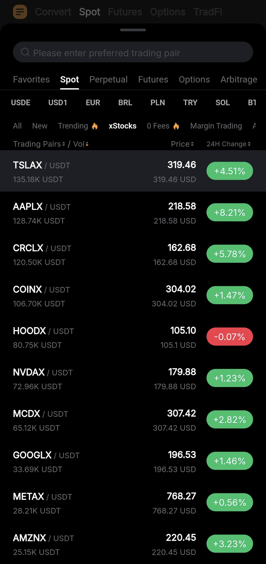Open the Favorites tab

coord(31,79)
